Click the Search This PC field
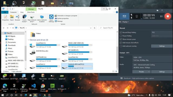Image resolution: width=173 pixels, height=97 pixels. point(107,28)
